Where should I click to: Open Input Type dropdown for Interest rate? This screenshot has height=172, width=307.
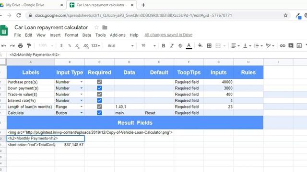(82, 100)
